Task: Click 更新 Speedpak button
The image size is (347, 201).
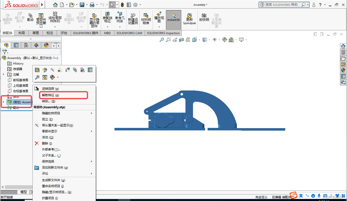Action: tap(189, 19)
